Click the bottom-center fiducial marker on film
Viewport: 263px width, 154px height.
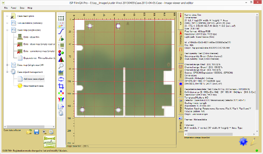(x=118, y=110)
